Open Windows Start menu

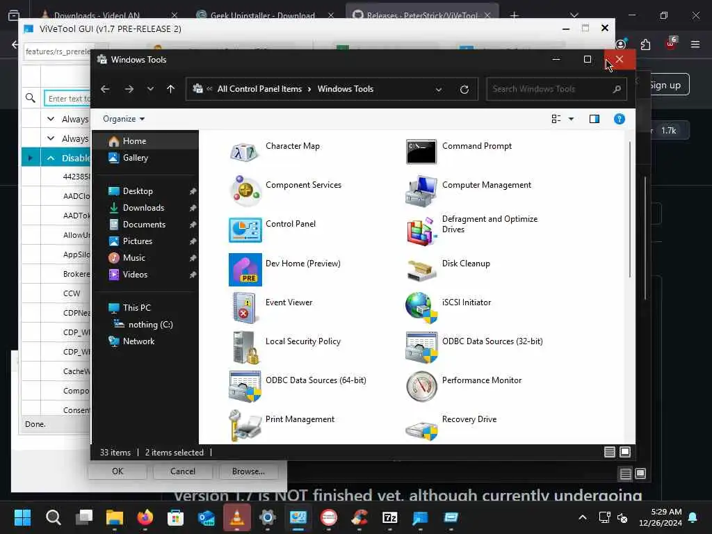23,517
